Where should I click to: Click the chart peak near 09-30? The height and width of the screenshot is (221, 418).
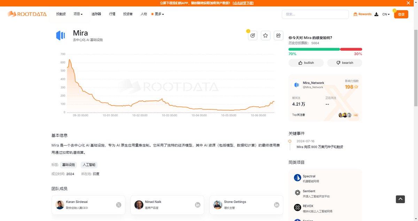pos(70,60)
